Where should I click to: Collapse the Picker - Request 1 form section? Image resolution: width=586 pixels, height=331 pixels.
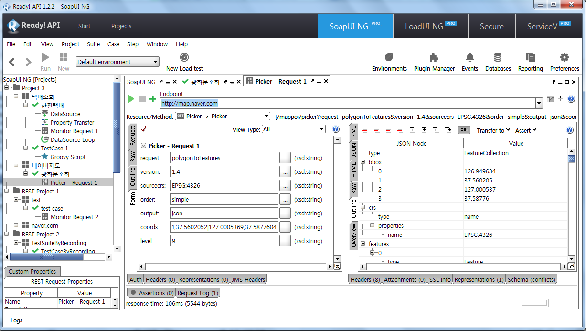click(x=144, y=146)
